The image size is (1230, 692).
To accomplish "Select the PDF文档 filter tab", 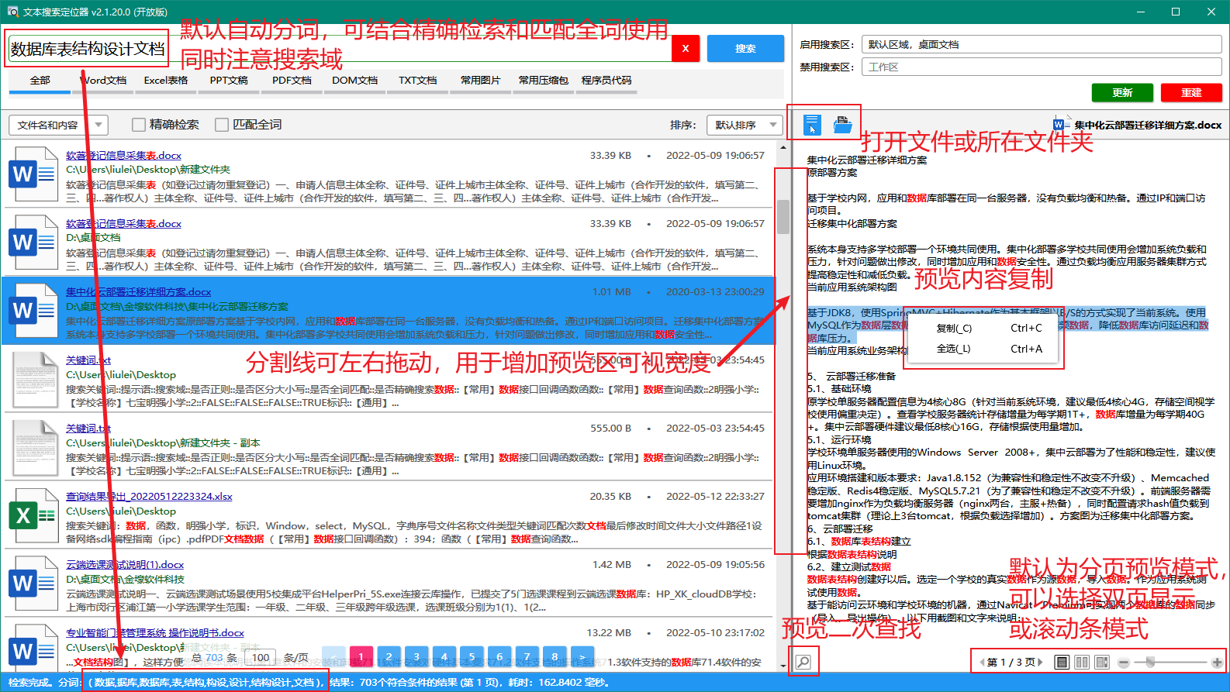I will pos(292,81).
